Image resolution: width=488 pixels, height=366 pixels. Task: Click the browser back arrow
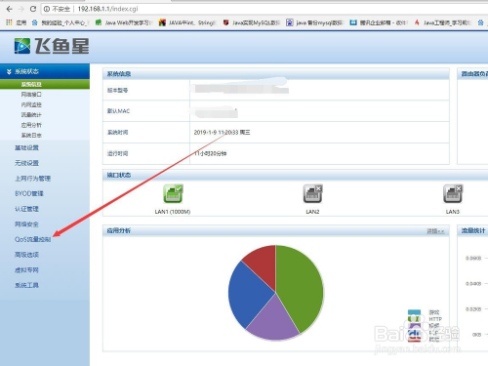9,9
